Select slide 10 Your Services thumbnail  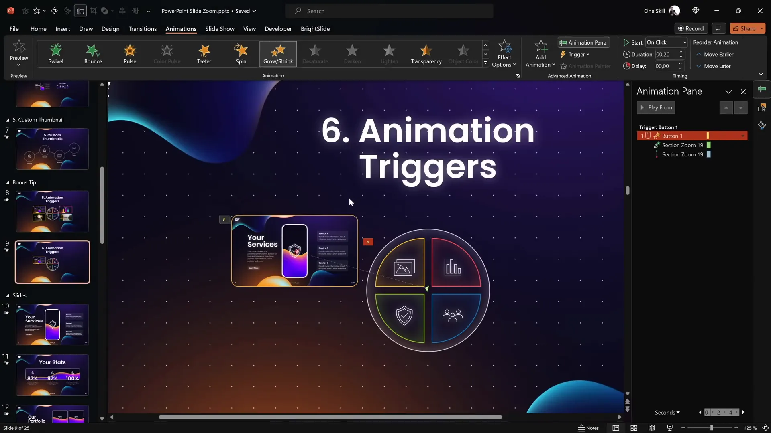(52, 324)
